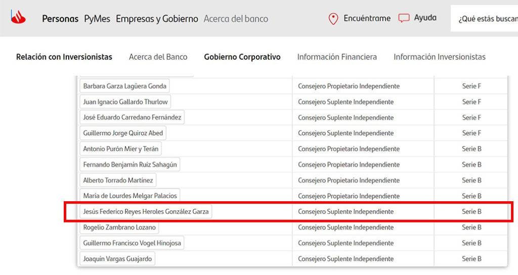Select Jesús Federico Reyes Heroles González Garza
The width and height of the screenshot is (518, 275).
(x=146, y=211)
